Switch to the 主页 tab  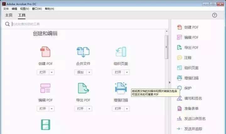(x=9, y=15)
